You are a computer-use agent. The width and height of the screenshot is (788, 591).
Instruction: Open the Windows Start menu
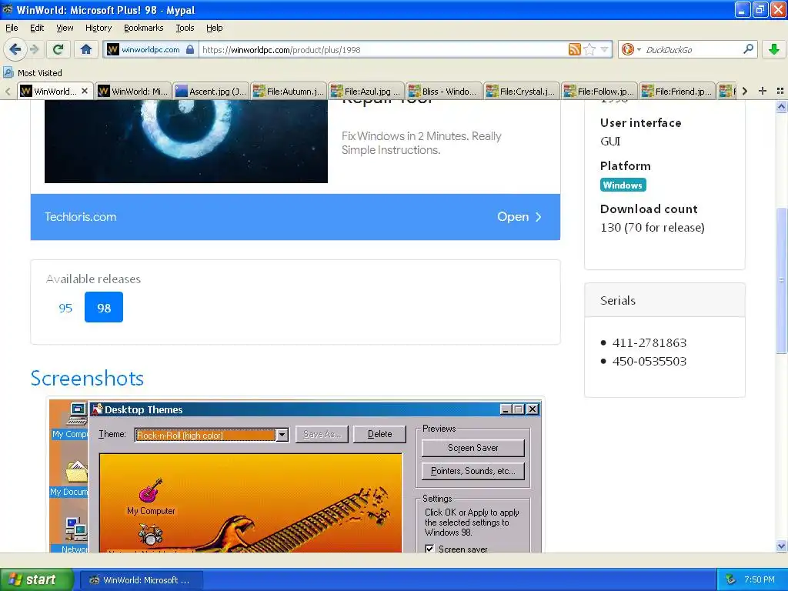[x=36, y=579]
